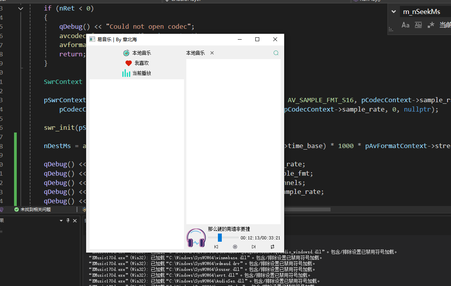The height and width of the screenshot is (286, 451).
Task: Click the 易音乐 app icon in the title bar
Action: click(92, 39)
